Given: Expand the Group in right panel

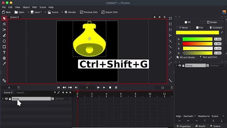Looking at the screenshot, I should [176, 65].
